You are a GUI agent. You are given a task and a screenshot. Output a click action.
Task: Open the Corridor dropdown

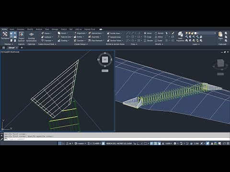click(x=80, y=41)
